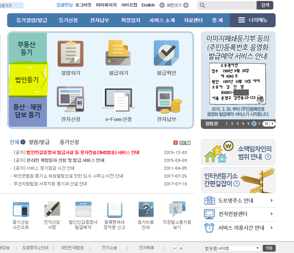Open the 확정일자 menu
The image size is (294, 253).
(131, 20)
